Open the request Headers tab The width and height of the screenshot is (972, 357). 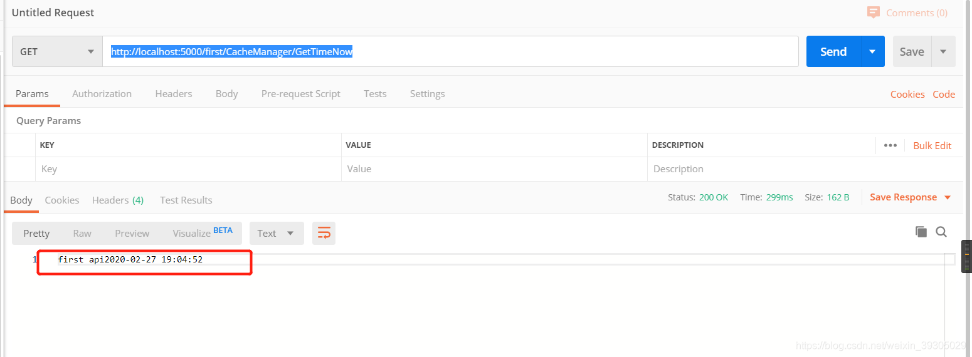[x=174, y=94]
